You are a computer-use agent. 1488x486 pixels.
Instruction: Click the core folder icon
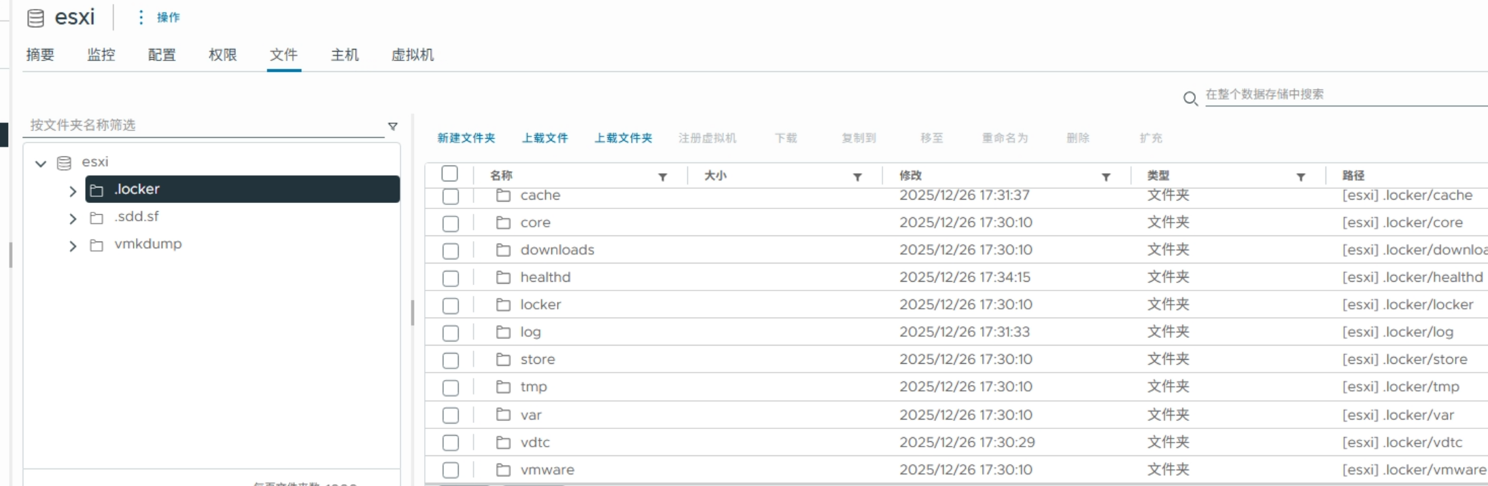coord(503,223)
